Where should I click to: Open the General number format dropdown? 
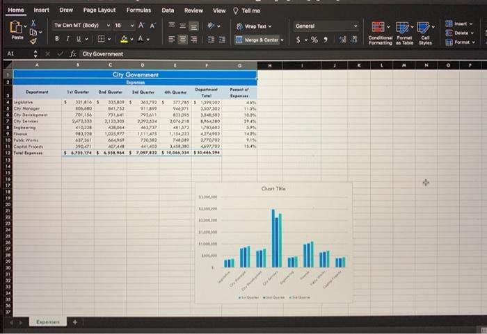coord(326,26)
